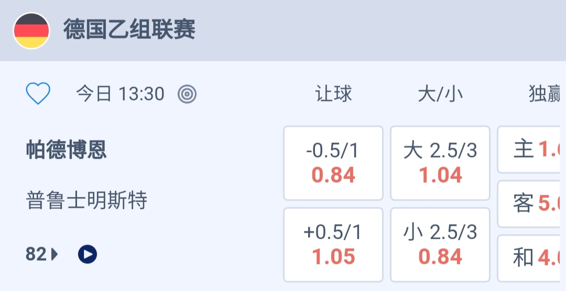Viewport: 566px width, 291px height.
Task: Open the away team 普鲁士明斯特
Action: point(86,200)
